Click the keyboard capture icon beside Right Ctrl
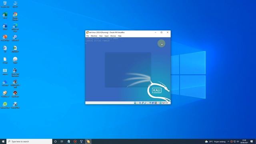Viewport: 256px width, 144px height. (x=160, y=103)
